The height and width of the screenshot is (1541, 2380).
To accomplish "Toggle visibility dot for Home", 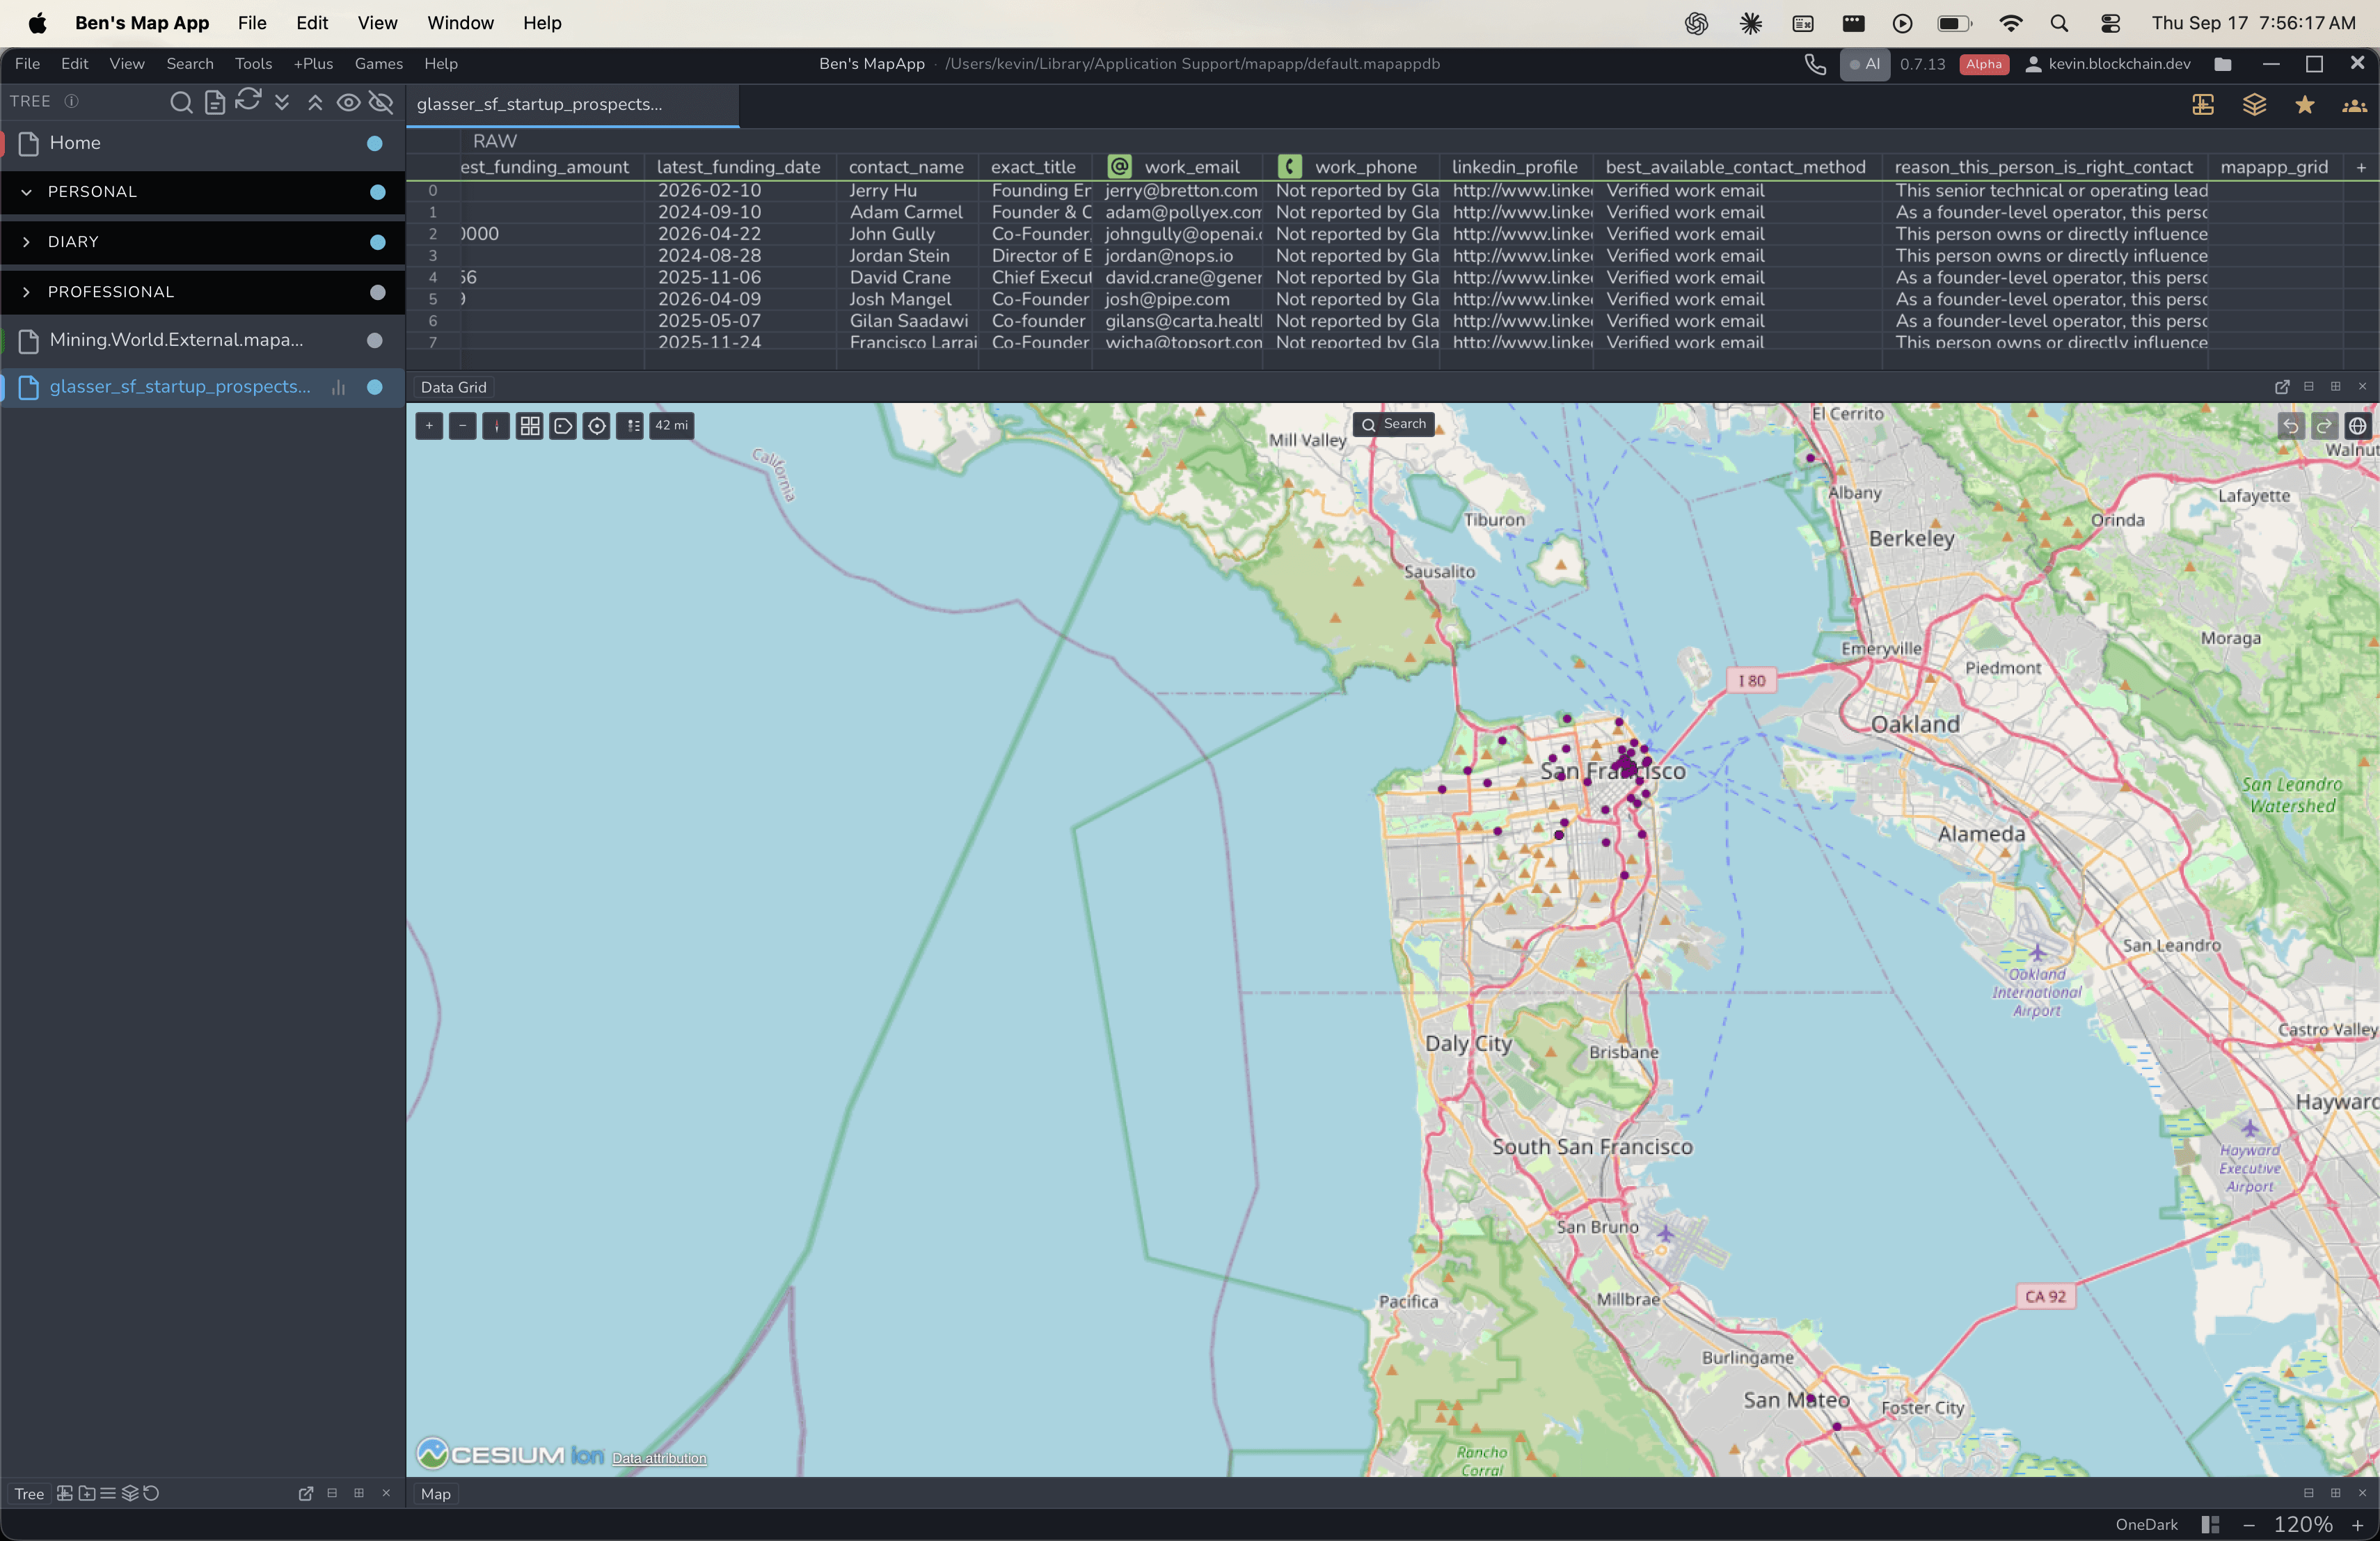I will 375,143.
